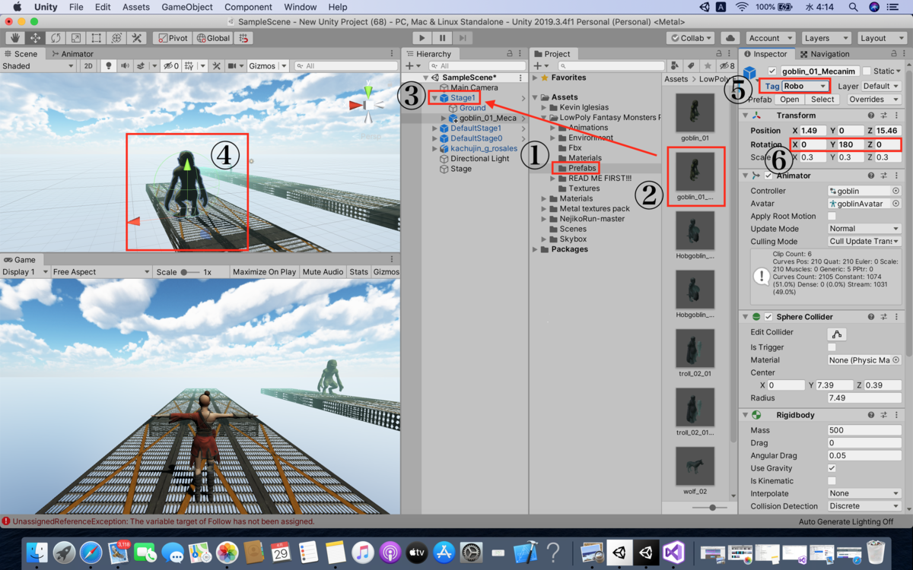Open the GameObject menu
913x570 pixels.
tap(186, 7)
